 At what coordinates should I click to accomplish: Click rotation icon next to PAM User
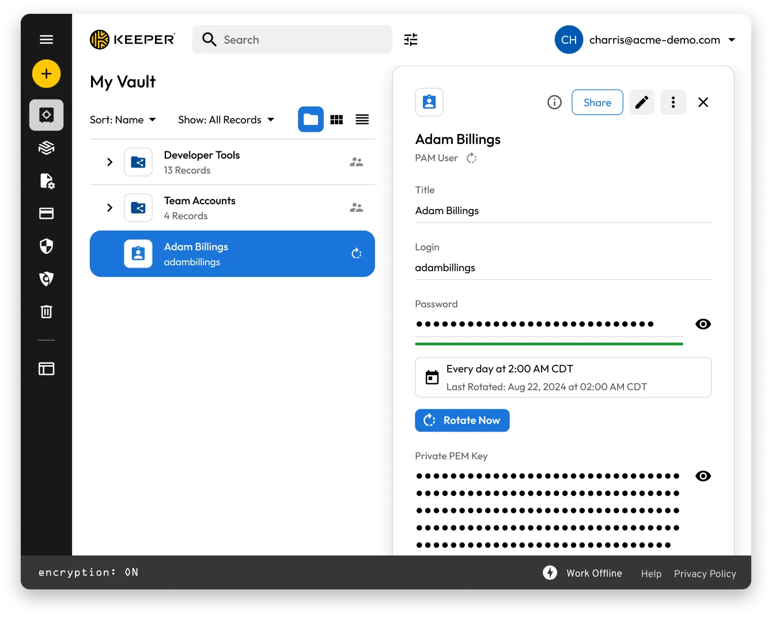pos(471,158)
